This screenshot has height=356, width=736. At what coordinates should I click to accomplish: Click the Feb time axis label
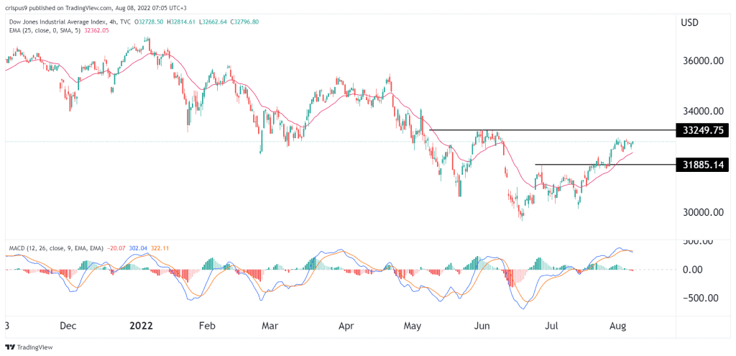tap(207, 326)
